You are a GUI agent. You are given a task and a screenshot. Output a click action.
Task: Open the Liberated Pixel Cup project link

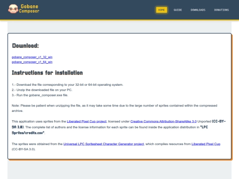point(87,121)
